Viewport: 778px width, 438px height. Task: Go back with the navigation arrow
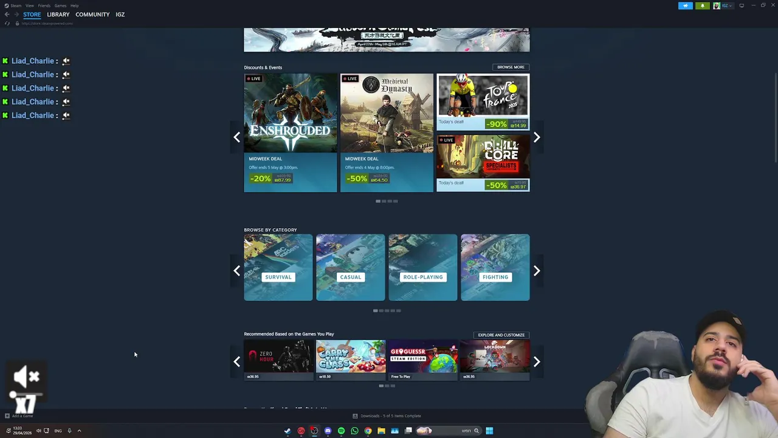(7, 15)
